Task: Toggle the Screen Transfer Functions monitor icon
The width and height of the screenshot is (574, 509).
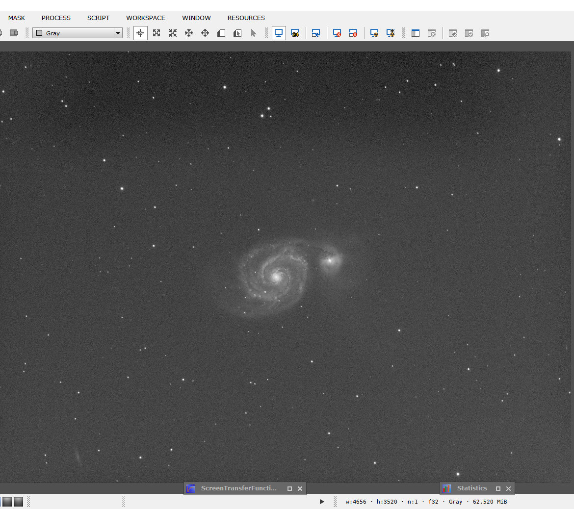Action: (x=279, y=33)
